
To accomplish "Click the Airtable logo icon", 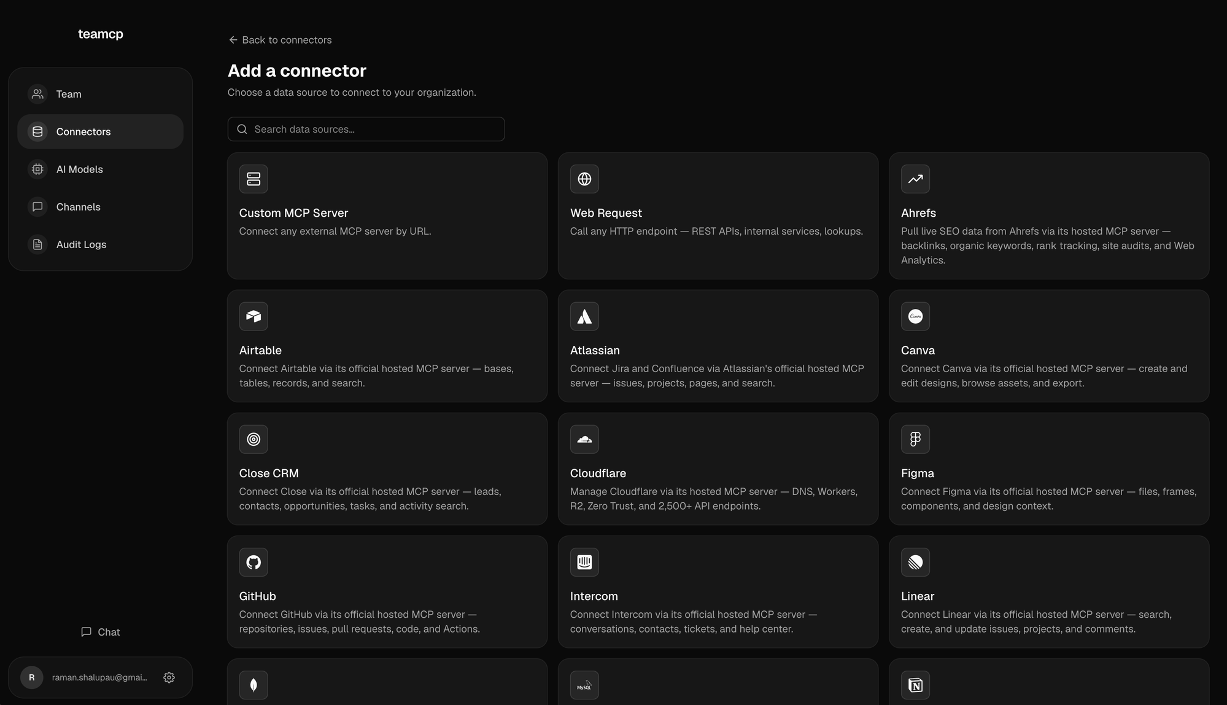I will [x=254, y=316].
